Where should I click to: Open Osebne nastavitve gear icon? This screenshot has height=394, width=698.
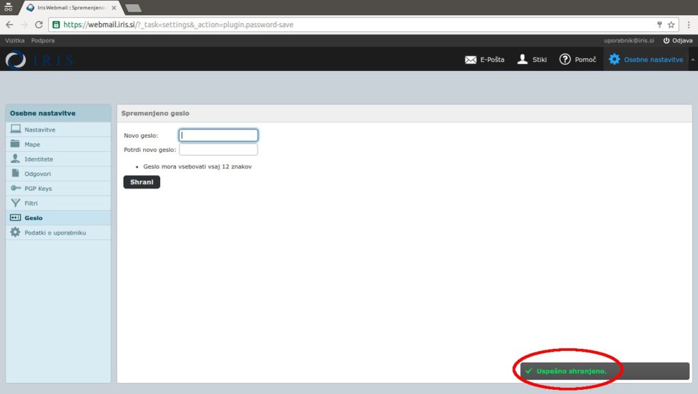click(x=614, y=59)
